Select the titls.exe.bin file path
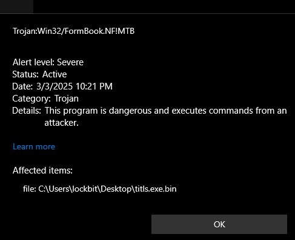This screenshot has height=240, width=295. point(107,189)
